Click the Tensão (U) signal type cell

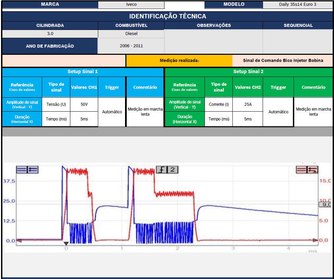[x=56, y=104]
